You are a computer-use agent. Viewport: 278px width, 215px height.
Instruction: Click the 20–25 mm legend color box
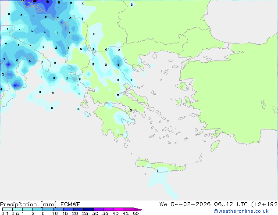point(78,209)
